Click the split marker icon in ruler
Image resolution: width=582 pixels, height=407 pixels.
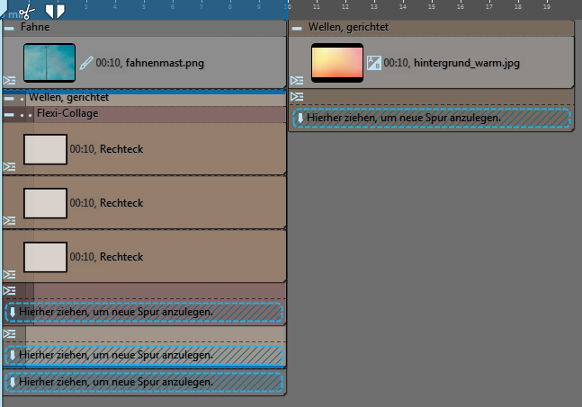[55, 11]
